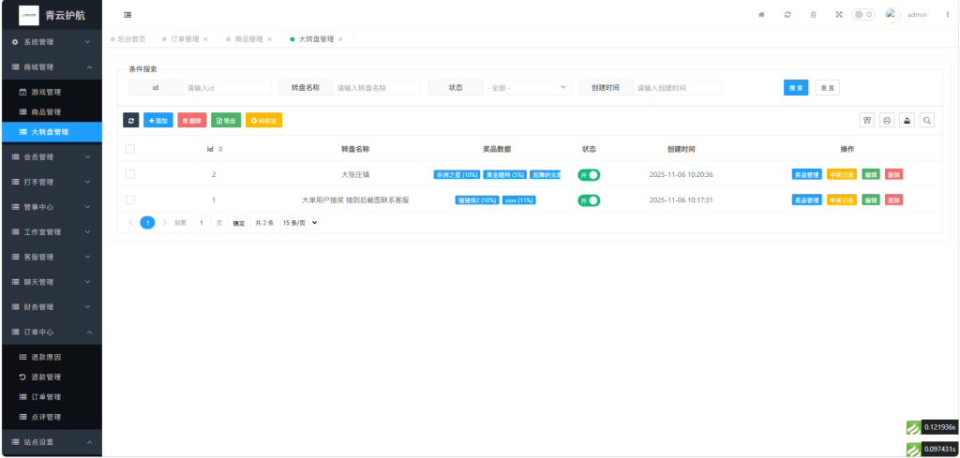This screenshot has height=458, width=960.
Task: Click the blue 添加 button
Action: tap(157, 121)
